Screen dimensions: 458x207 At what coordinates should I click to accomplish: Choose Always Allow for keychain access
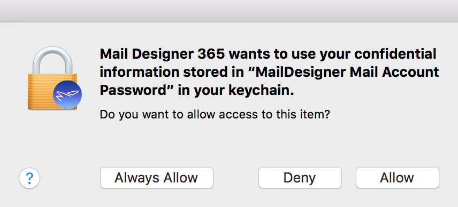click(x=157, y=178)
